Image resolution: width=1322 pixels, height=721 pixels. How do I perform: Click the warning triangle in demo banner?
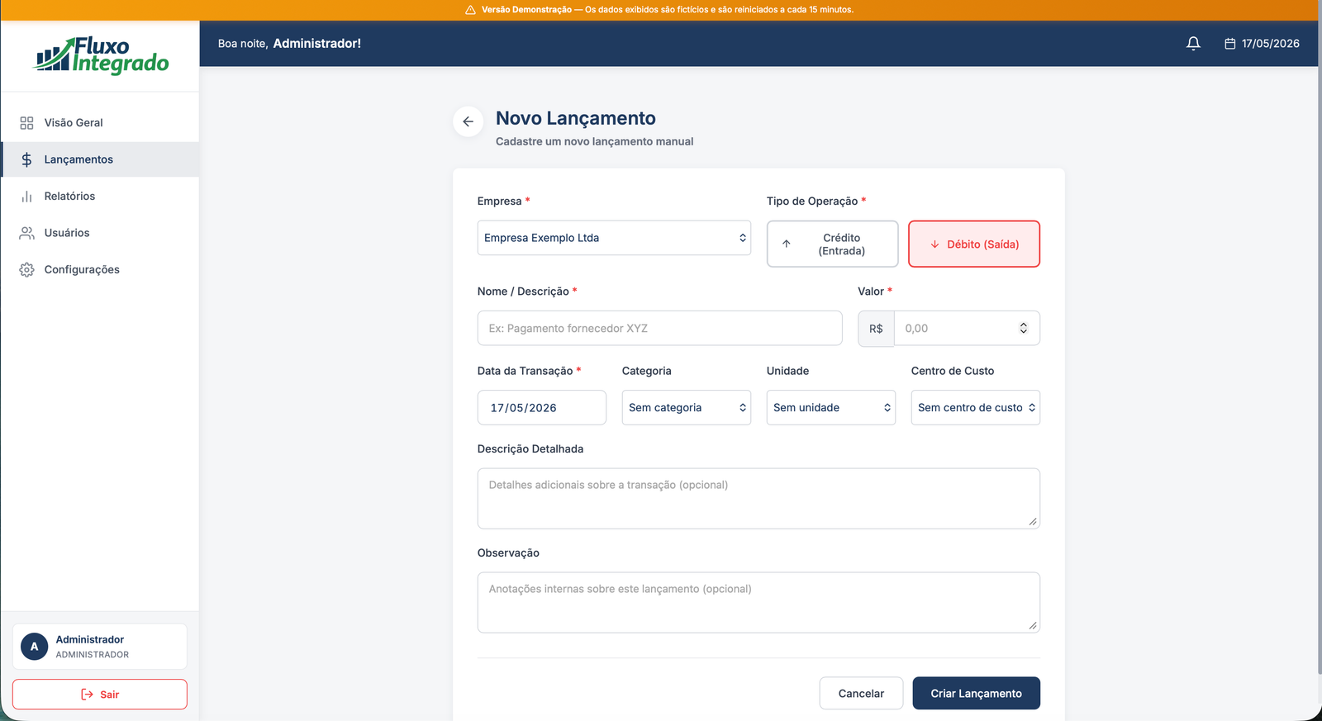470,10
